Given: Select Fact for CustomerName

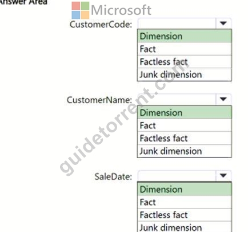Looking at the screenshot, I should click(185, 125).
